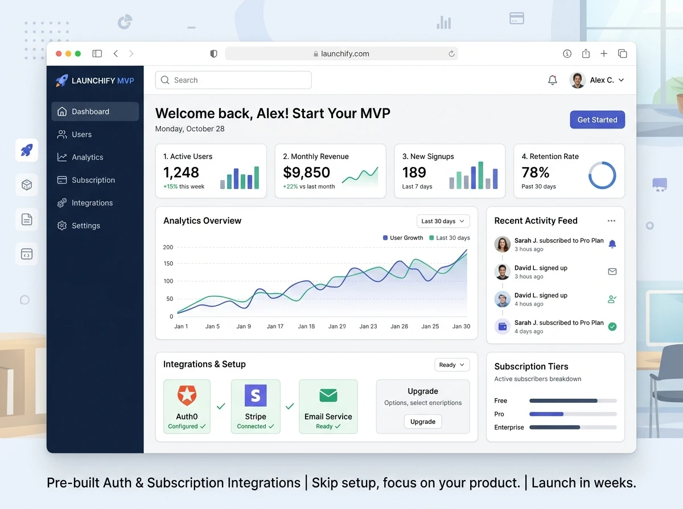The width and height of the screenshot is (683, 509).
Task: Click the Retention Rate donut chart
Action: pyautogui.click(x=602, y=175)
